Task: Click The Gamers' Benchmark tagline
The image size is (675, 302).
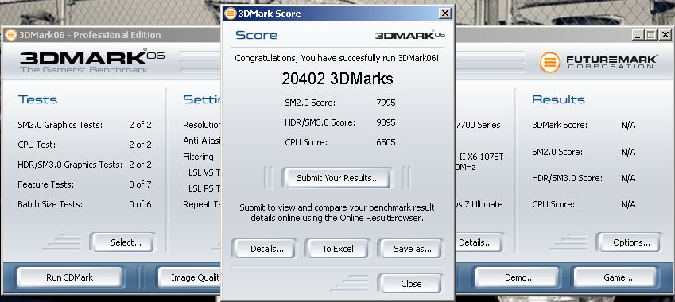Action: (x=84, y=69)
